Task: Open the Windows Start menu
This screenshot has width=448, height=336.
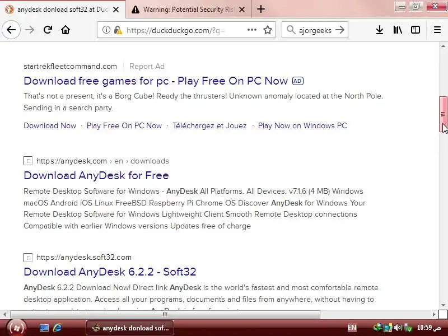Action: [16, 328]
